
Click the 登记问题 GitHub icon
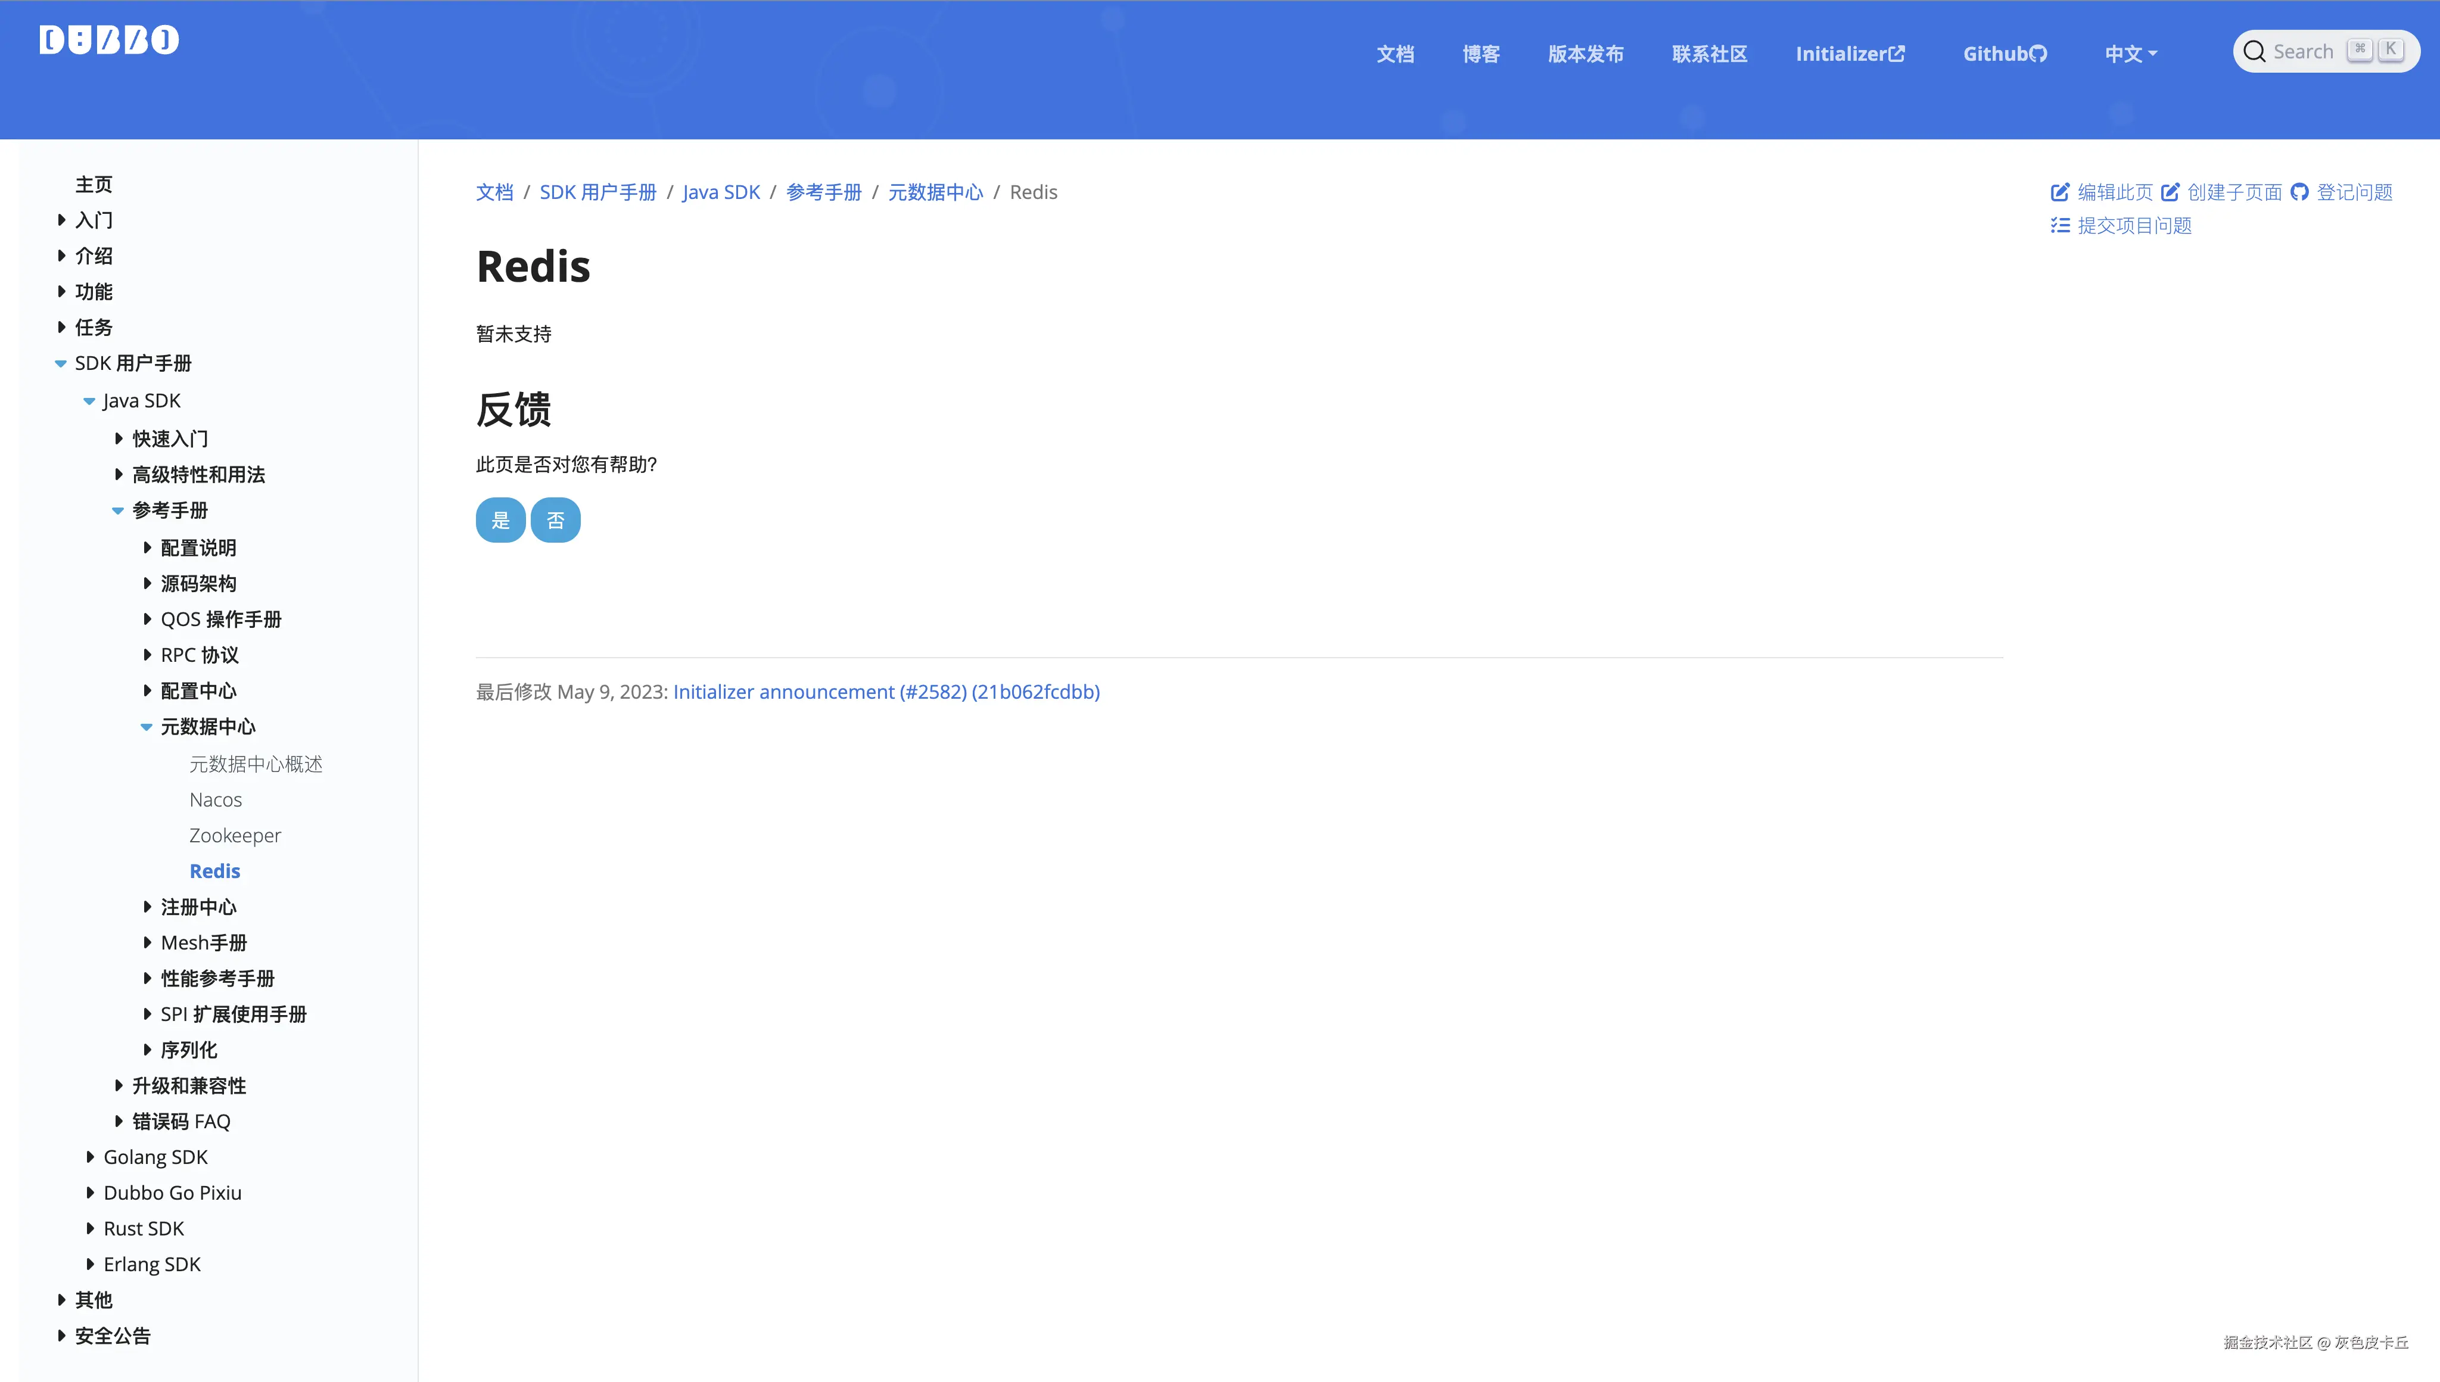[x=2299, y=192]
